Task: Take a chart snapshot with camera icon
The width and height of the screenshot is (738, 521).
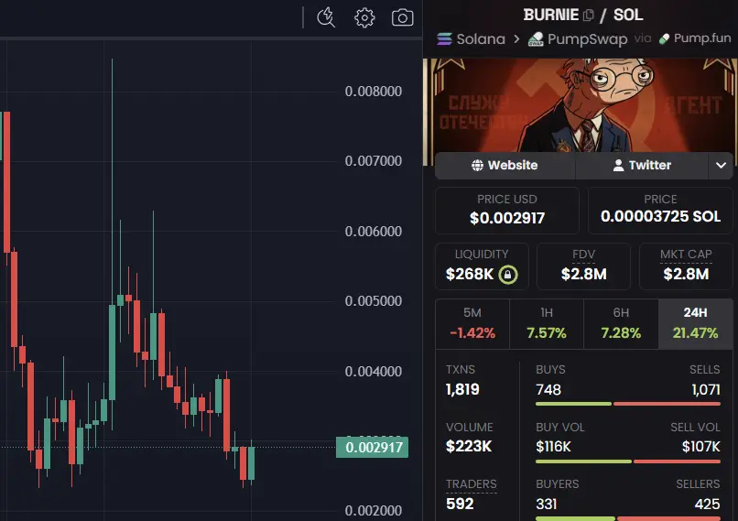Action: pyautogui.click(x=402, y=17)
